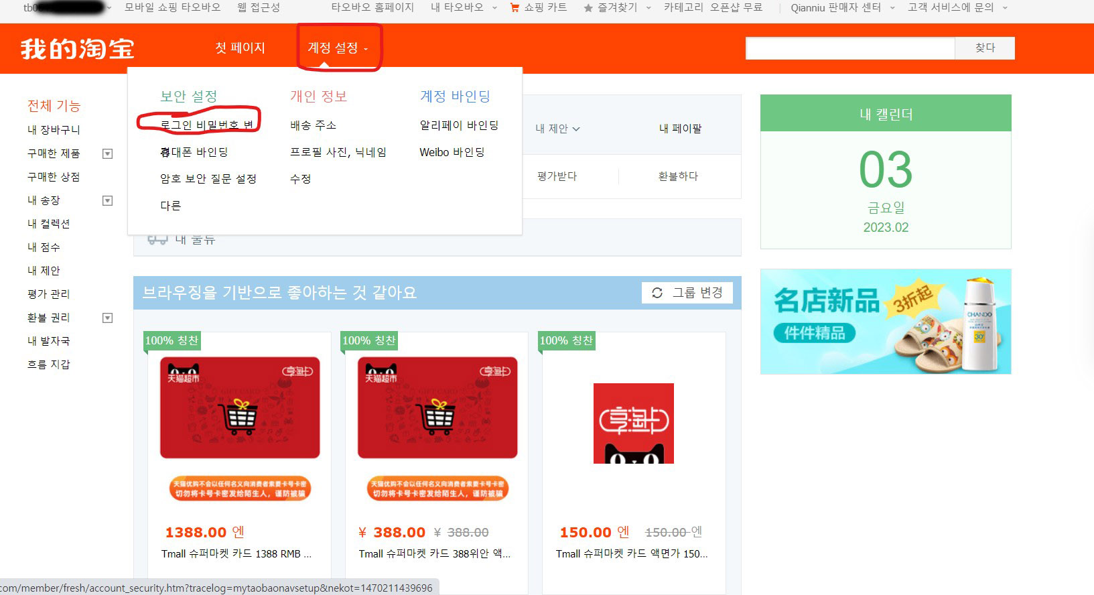
Task: Select 다른 under 보안 설정
Action: click(170, 206)
